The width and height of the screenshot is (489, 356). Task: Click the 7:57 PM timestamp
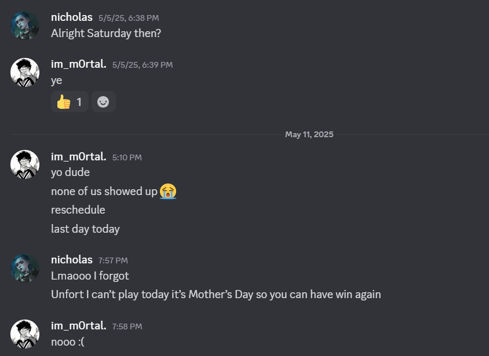click(x=113, y=260)
